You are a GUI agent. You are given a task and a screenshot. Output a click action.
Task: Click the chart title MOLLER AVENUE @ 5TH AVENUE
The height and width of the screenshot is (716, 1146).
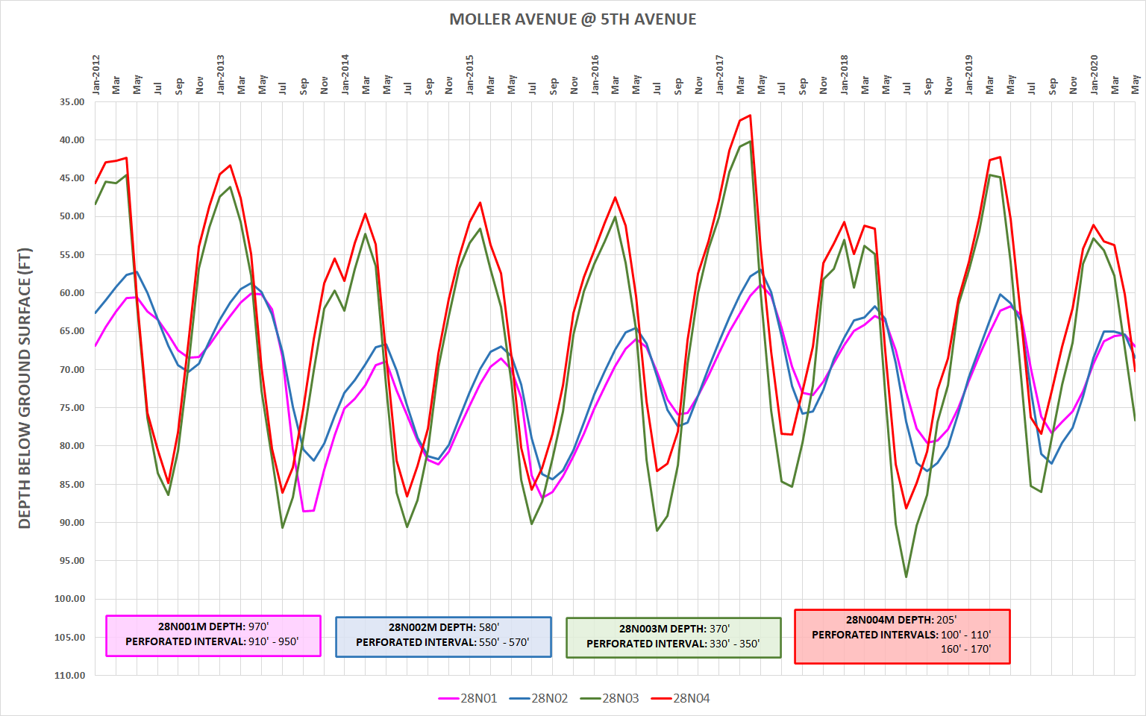(x=572, y=19)
